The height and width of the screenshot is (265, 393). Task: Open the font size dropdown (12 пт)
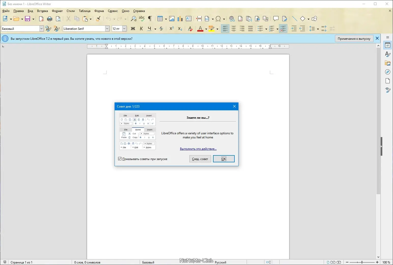click(x=124, y=29)
